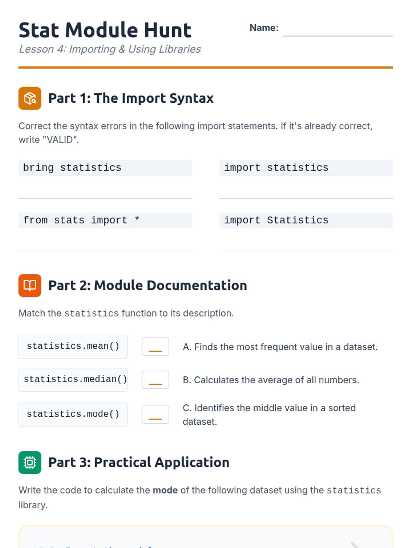
Task: Click the 'bring statistics' code snippet
Action: [x=105, y=168]
